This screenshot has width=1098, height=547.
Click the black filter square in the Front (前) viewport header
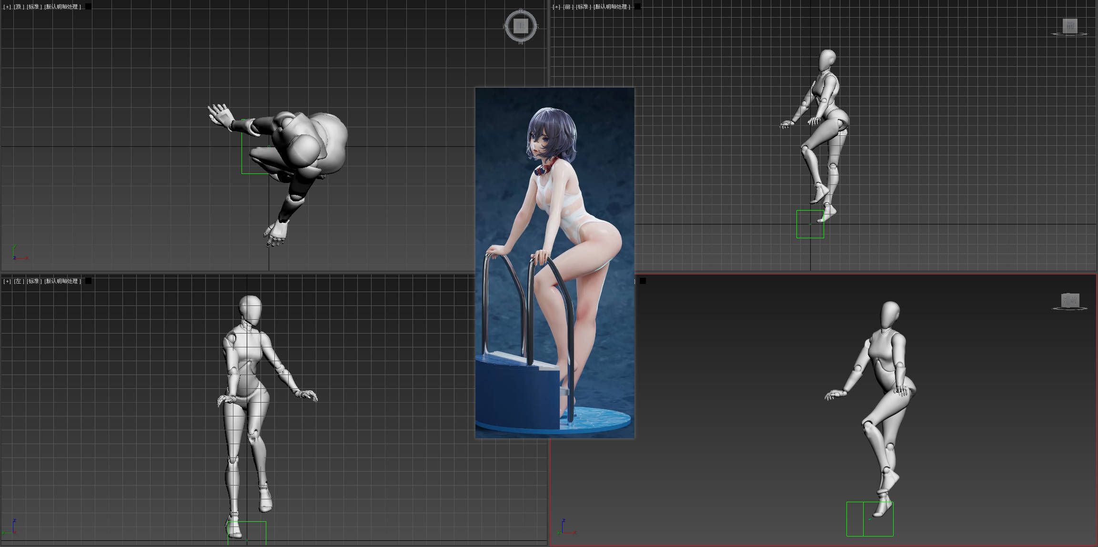(638, 7)
